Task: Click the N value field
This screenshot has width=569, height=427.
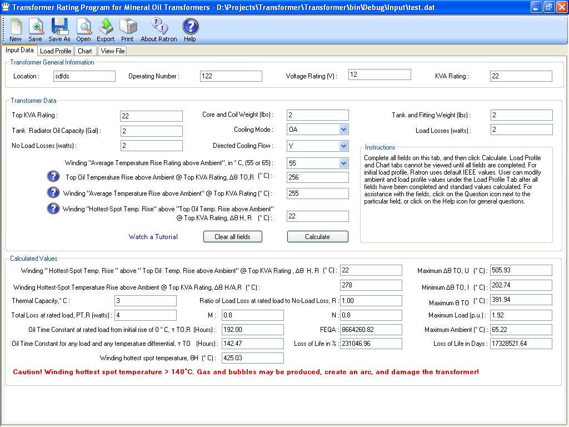Action: (371, 315)
